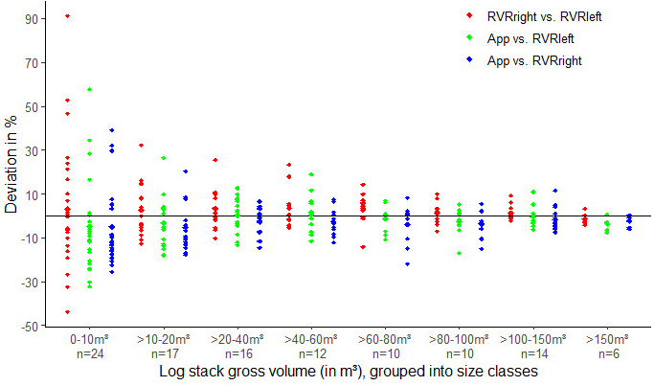Click the green diamond legend marker
The height and width of the screenshot is (386, 655).
point(468,38)
